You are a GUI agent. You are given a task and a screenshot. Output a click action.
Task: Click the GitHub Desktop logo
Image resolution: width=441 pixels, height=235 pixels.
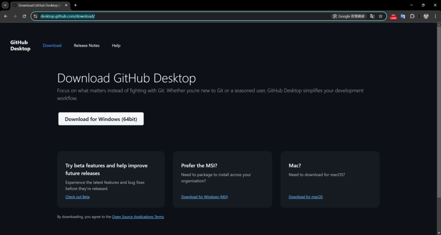tap(20, 46)
